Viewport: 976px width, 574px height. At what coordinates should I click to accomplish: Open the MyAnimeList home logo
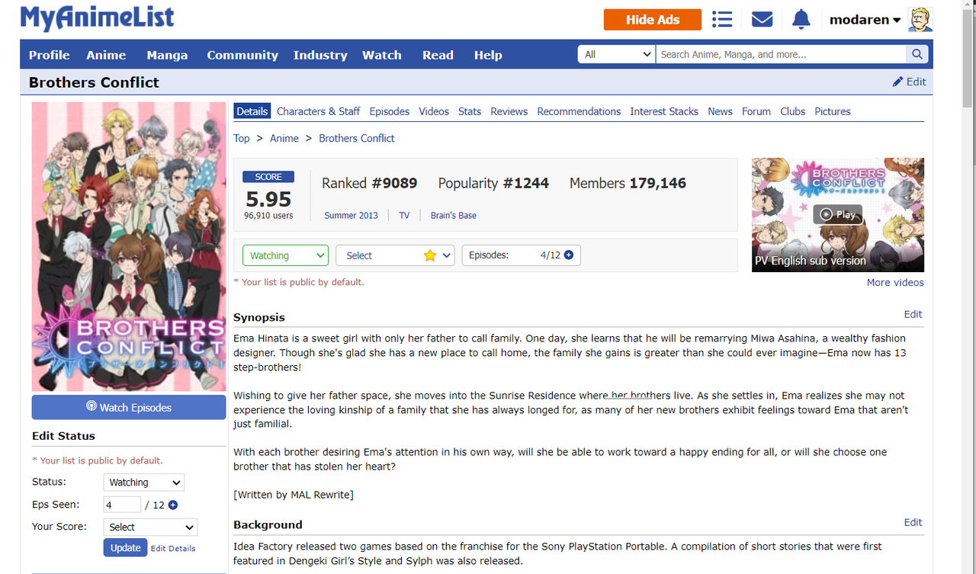point(97,18)
